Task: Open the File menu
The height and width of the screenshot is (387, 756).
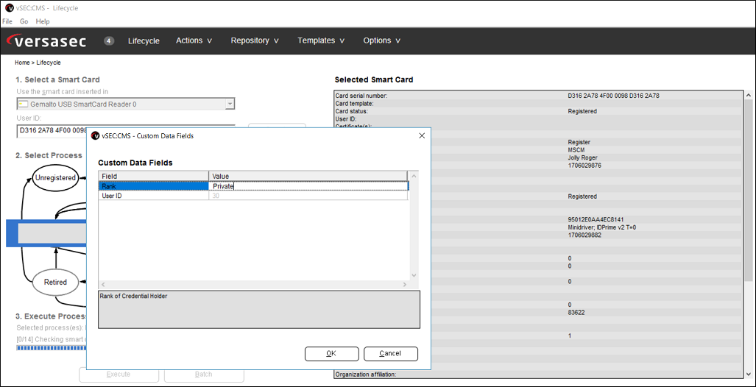Action: pos(7,21)
